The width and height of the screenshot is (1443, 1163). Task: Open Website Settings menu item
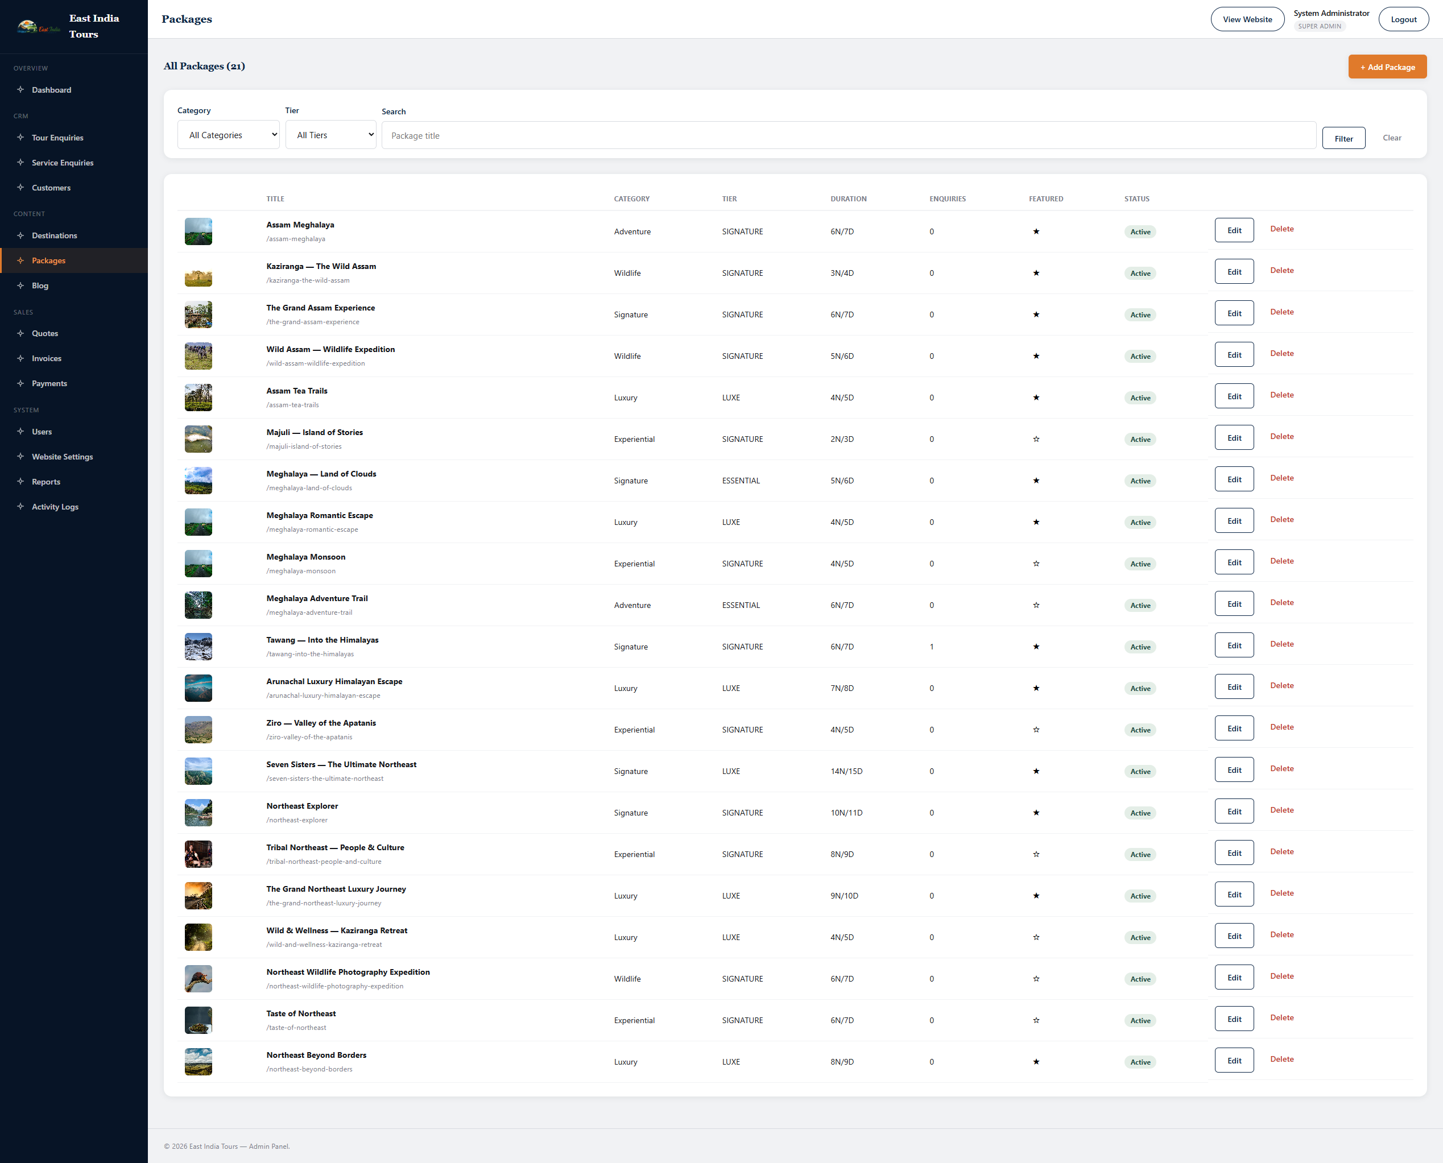coord(74,456)
